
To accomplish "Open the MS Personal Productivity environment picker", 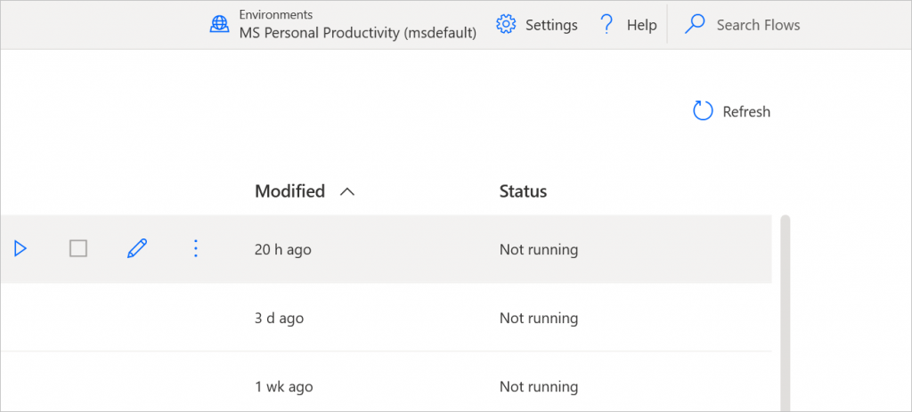I will tap(357, 33).
